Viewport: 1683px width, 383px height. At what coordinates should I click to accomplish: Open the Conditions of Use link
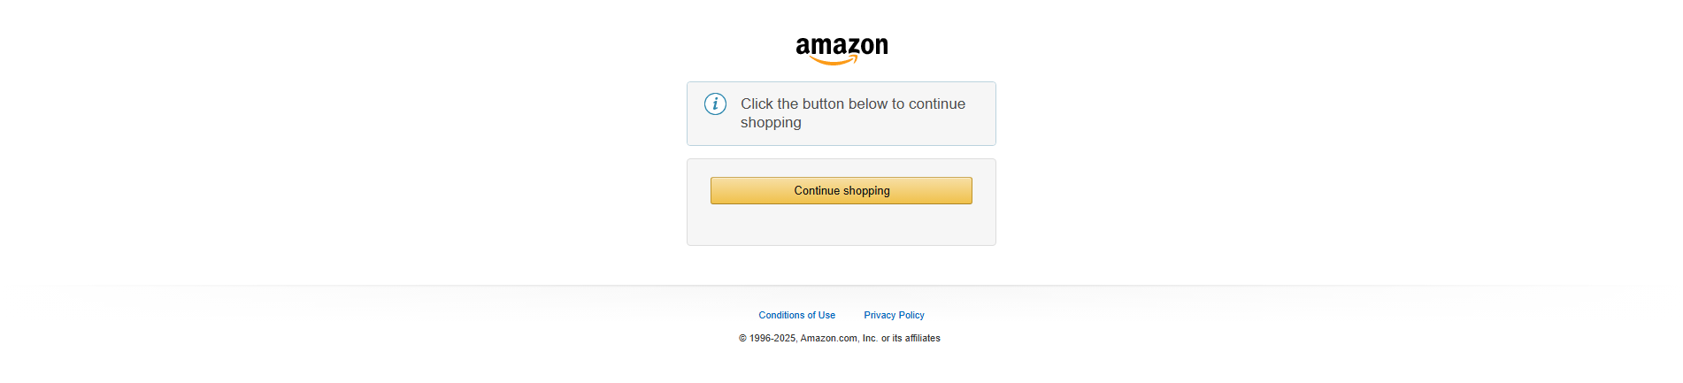796,315
